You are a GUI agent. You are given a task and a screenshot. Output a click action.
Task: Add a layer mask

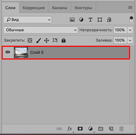coord(80,129)
